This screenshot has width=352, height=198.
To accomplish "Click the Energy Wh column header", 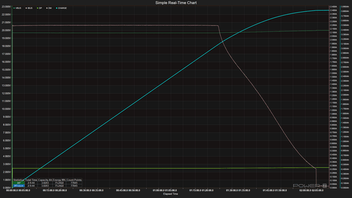I will pyautogui.click(x=59, y=180).
